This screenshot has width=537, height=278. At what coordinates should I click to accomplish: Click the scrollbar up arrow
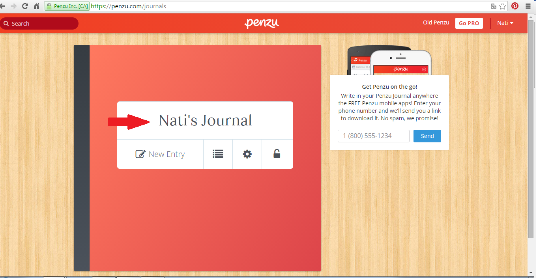point(531,16)
